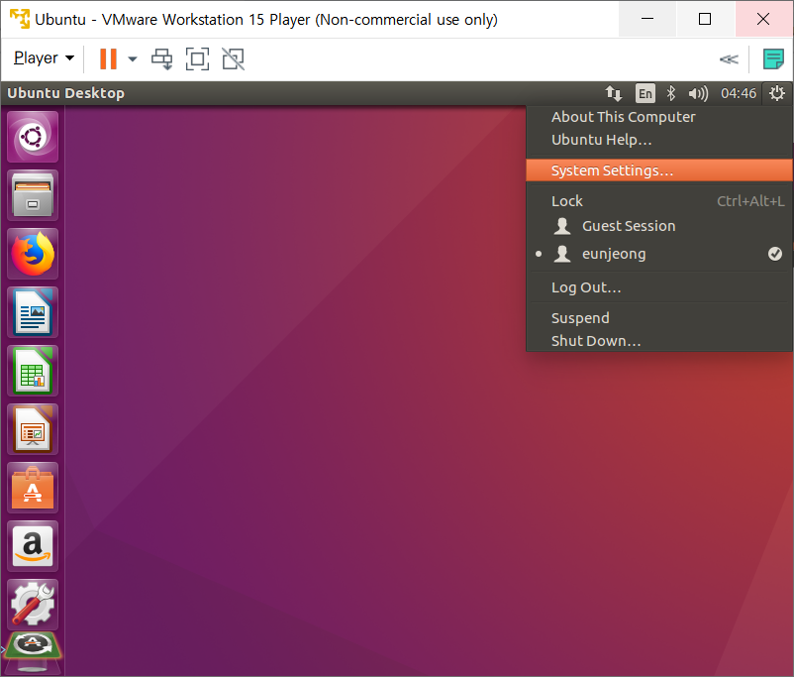This screenshot has height=677, width=794.
Task: Open System Settings gear-and-wrench launcher icon
Action: coord(33,605)
